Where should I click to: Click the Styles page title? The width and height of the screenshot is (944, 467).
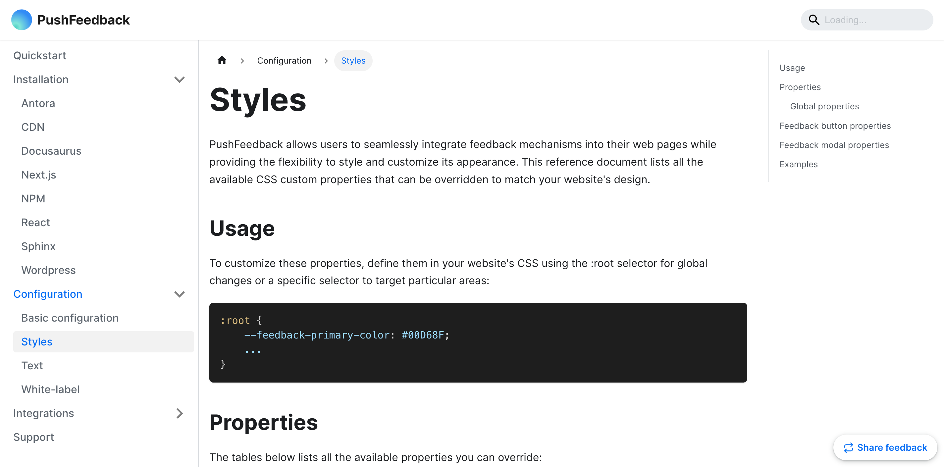(258, 100)
